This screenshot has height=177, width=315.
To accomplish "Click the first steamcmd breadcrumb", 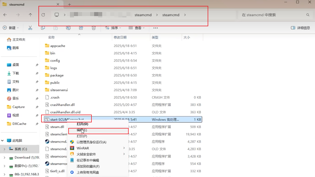I will pos(143,15).
